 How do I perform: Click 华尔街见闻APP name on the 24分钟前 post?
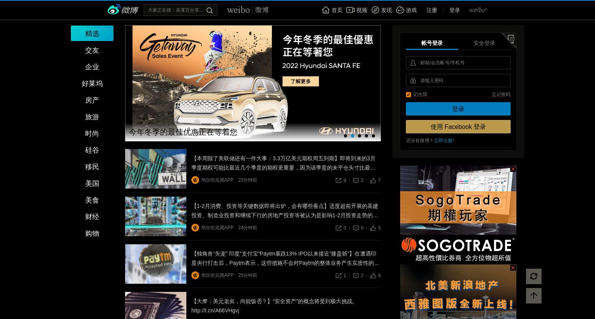(217, 228)
